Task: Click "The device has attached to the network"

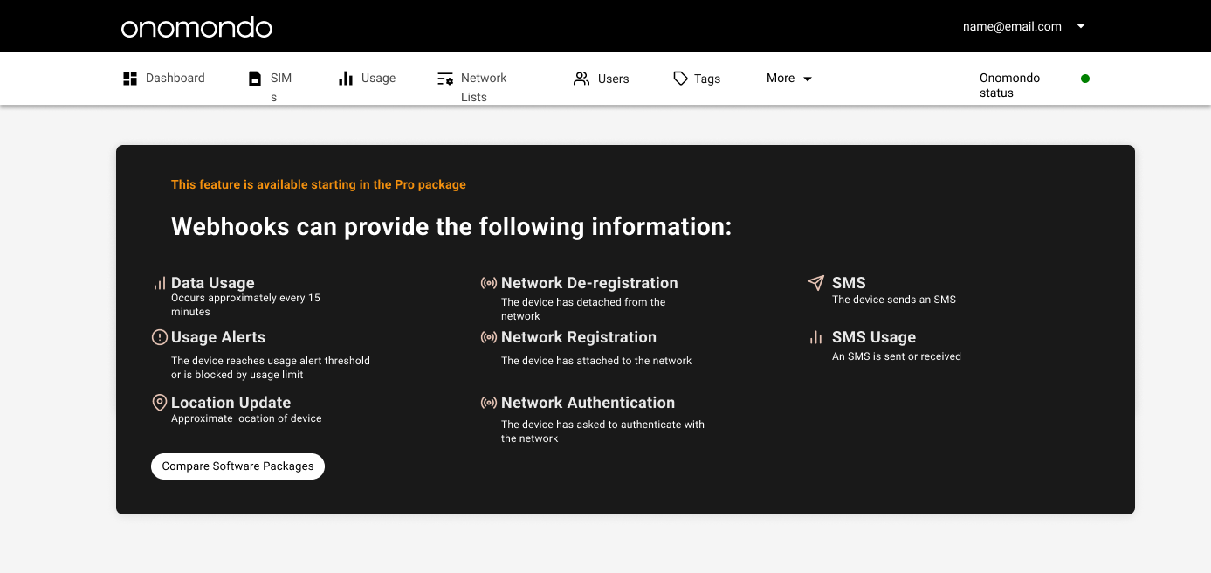Action: click(x=596, y=361)
